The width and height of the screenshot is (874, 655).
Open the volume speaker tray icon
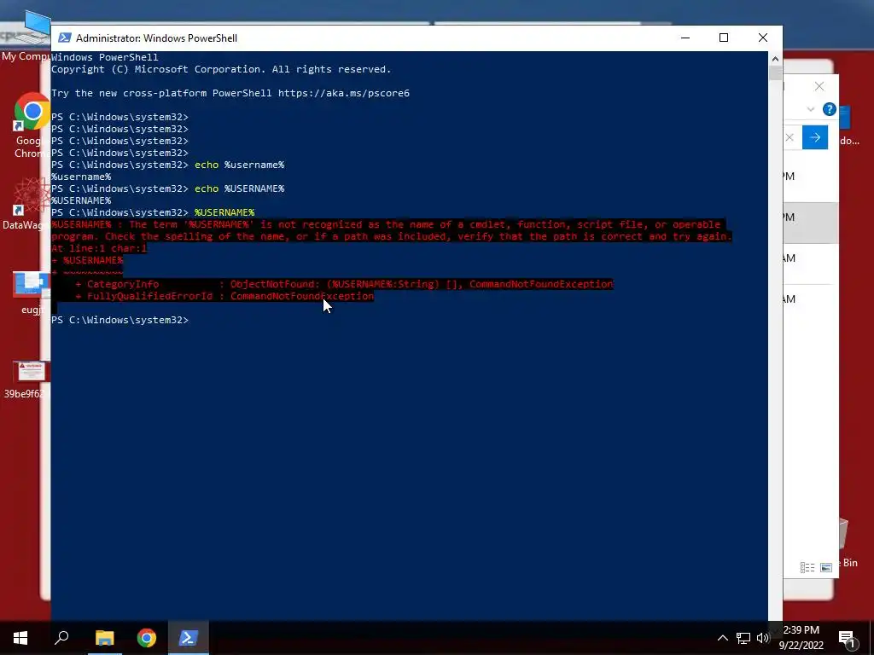point(763,638)
